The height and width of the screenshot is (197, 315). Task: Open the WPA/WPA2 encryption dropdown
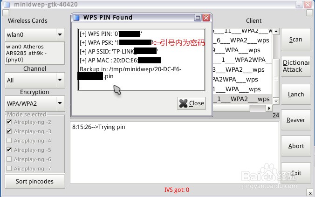(x=60, y=103)
